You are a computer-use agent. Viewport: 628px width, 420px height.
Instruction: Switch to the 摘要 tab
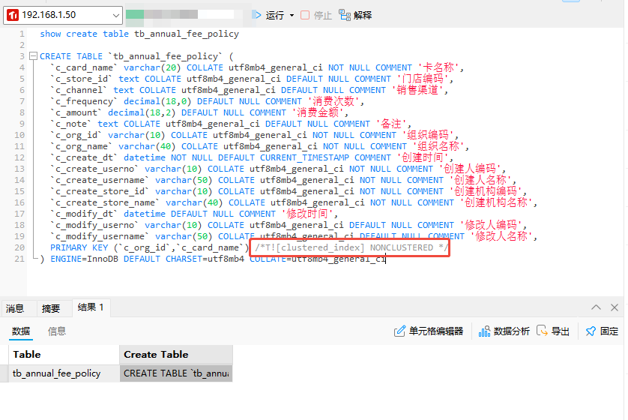(51, 308)
